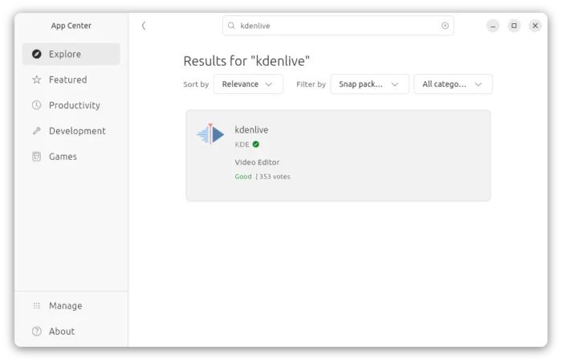Viewport: 562px width, 363px height.
Task: Open the kdenlive result title
Action: pyautogui.click(x=251, y=129)
